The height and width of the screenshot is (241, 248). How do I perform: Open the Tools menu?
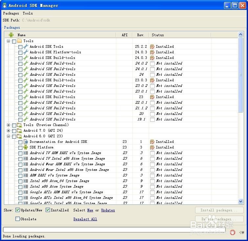[28, 13]
